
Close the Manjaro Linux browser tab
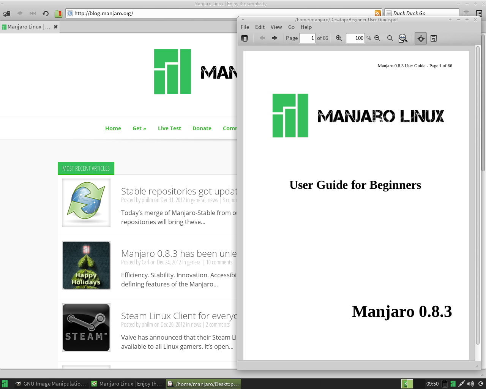[56, 27]
